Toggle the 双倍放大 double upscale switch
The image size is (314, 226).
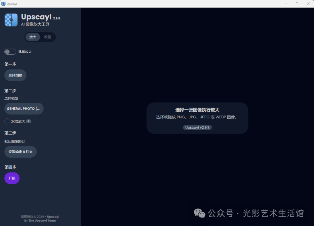pyautogui.click(x=7, y=121)
